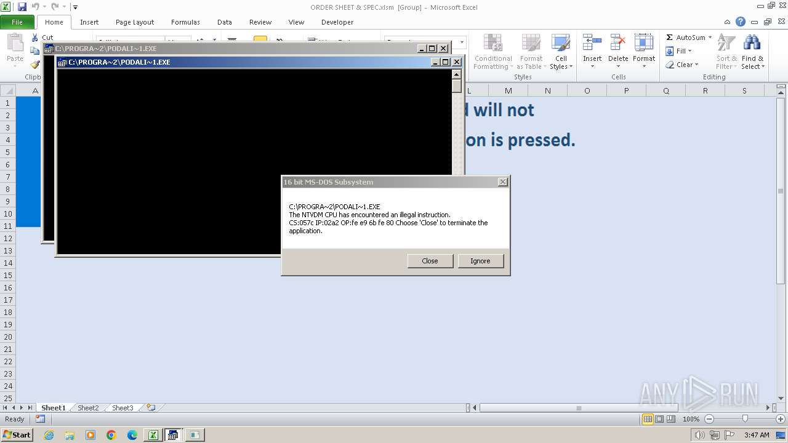This screenshot has height=443, width=788.
Task: Open Chrome from the taskbar
Action: tap(111, 435)
